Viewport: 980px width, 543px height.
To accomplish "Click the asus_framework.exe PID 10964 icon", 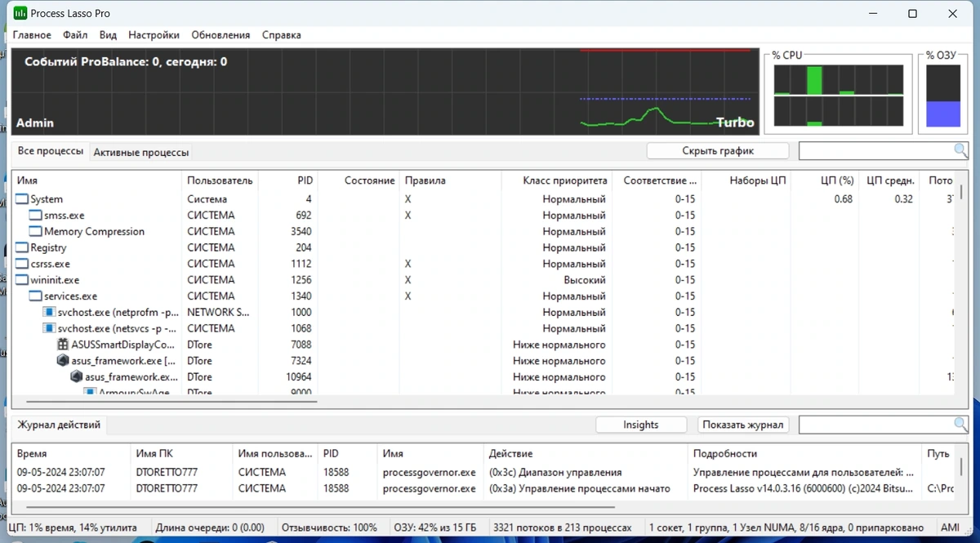I will pyautogui.click(x=78, y=377).
